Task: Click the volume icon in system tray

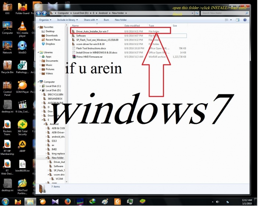Action: tap(217, 202)
